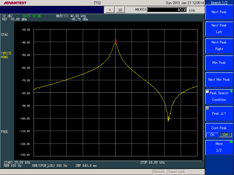Turn Cont Peak On

click(x=212, y=135)
